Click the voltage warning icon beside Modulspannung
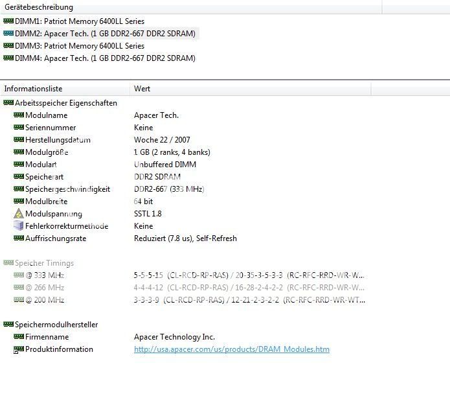This screenshot has height=394, width=450. coord(19,213)
